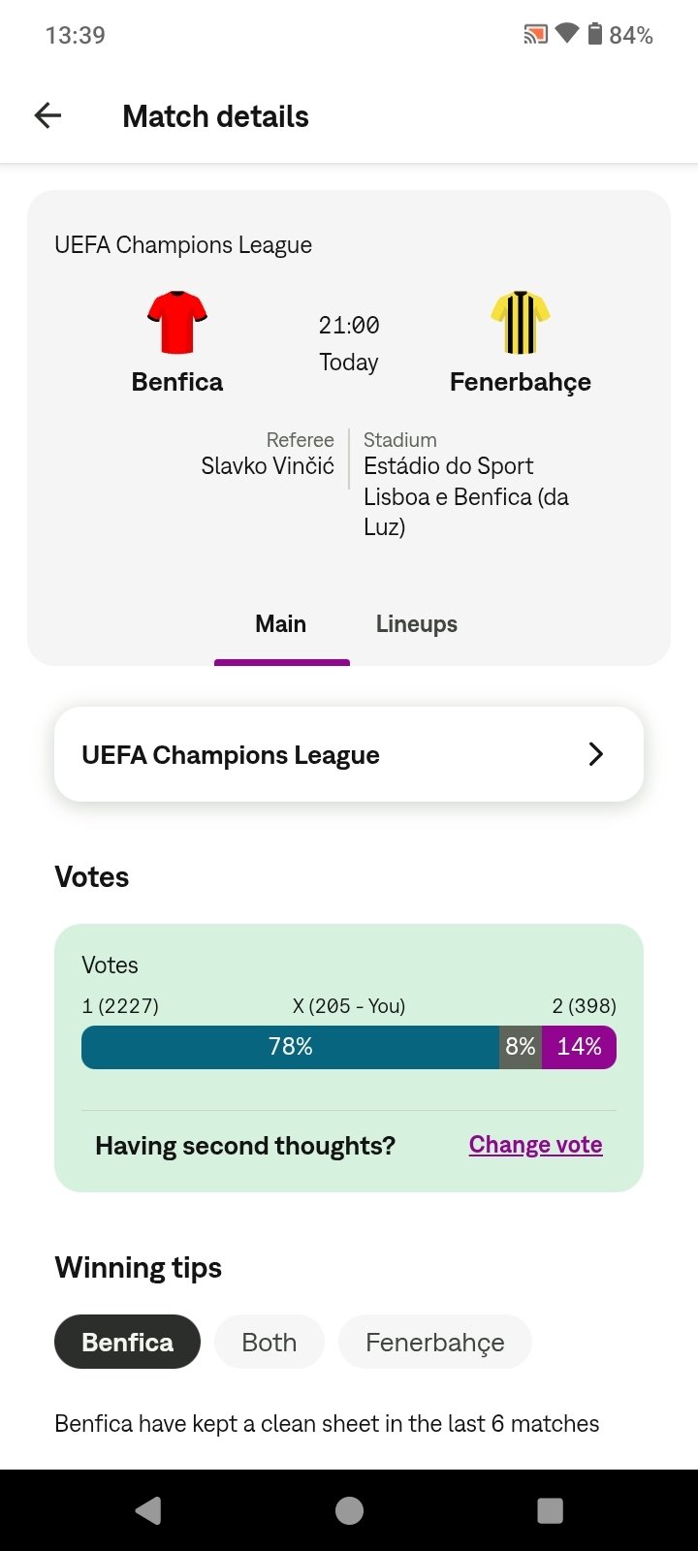Tap the back arrow in header
The width and height of the screenshot is (698, 1551).
pos(48,116)
